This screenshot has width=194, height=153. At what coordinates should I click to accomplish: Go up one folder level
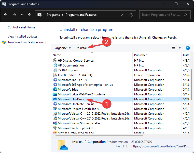click(30, 15)
